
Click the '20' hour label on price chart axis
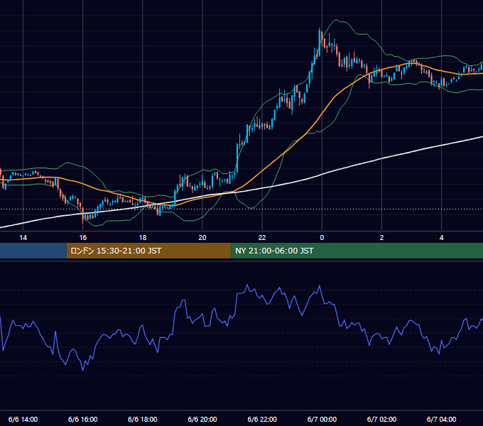pos(202,238)
